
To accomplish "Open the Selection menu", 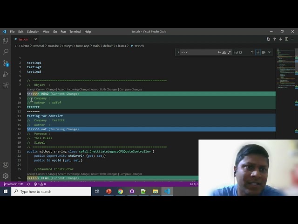I will [x=33, y=32].
